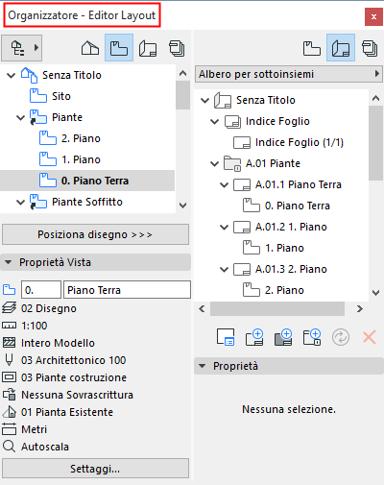Click right tree horizontal scroll-right arrow
Viewport: 384px width, 485px height.
click(360, 309)
